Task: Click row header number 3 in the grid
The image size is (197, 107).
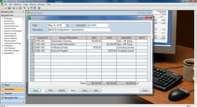Action: (32, 48)
